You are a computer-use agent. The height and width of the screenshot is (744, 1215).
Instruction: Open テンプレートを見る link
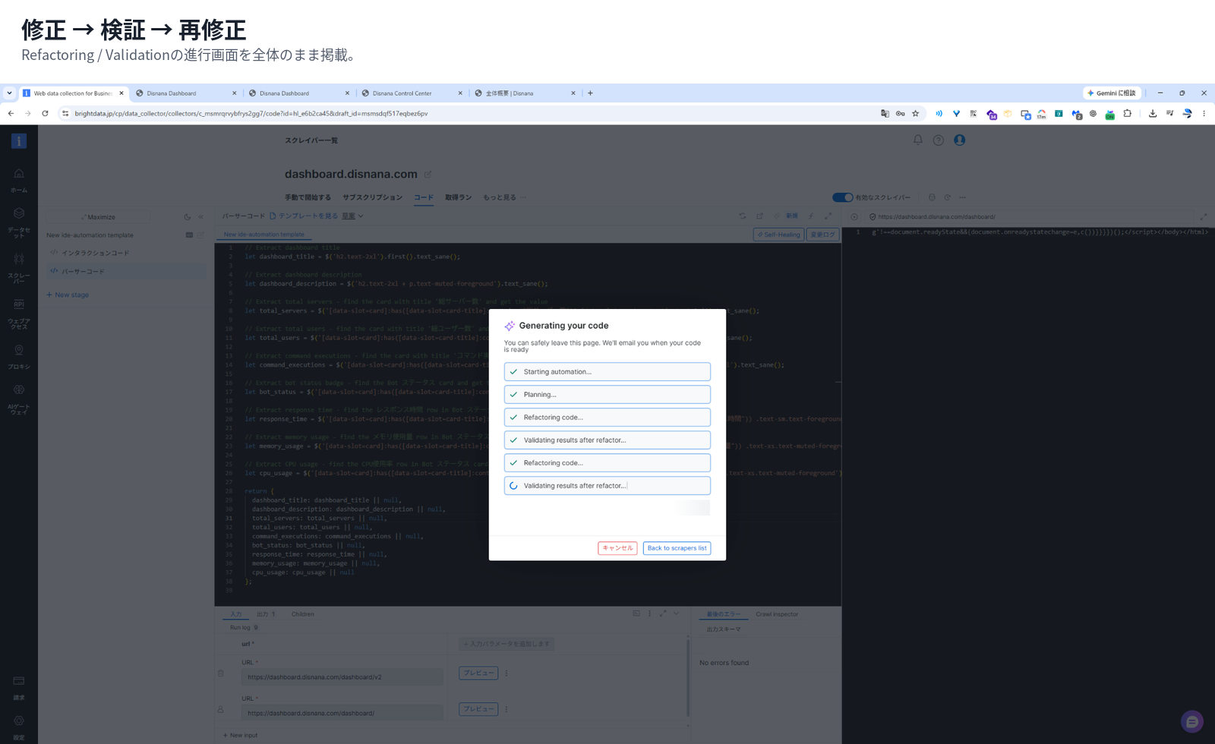click(x=304, y=216)
